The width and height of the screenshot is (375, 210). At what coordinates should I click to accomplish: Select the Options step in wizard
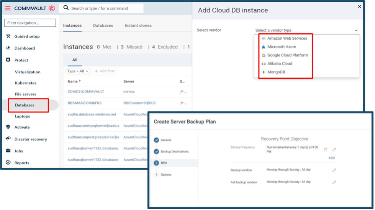coord(166,175)
